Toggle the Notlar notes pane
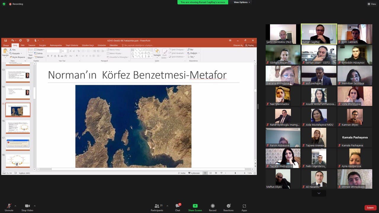Viewport: 379px width, 213px height. (x=182, y=173)
